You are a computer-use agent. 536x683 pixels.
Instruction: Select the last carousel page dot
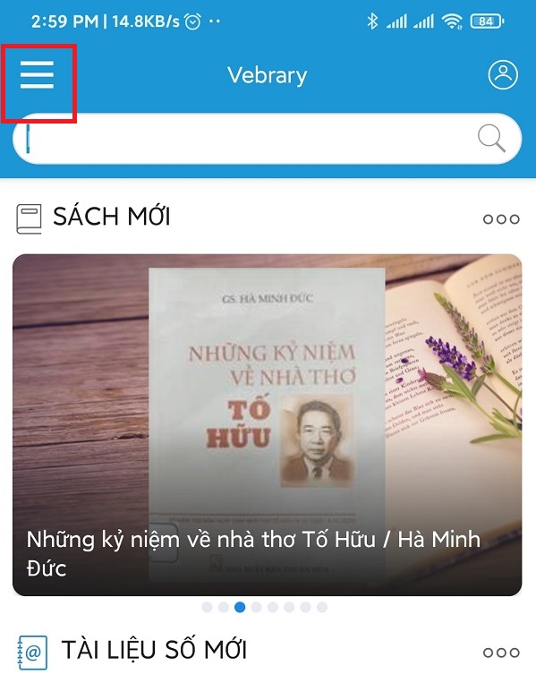click(x=322, y=607)
